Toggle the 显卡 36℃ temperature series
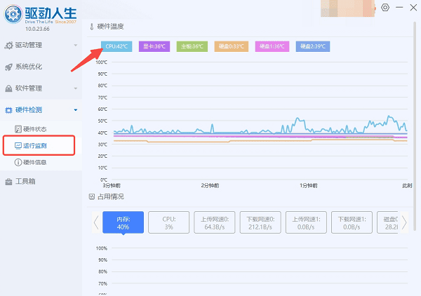421x296 pixels. pyautogui.click(x=155, y=46)
